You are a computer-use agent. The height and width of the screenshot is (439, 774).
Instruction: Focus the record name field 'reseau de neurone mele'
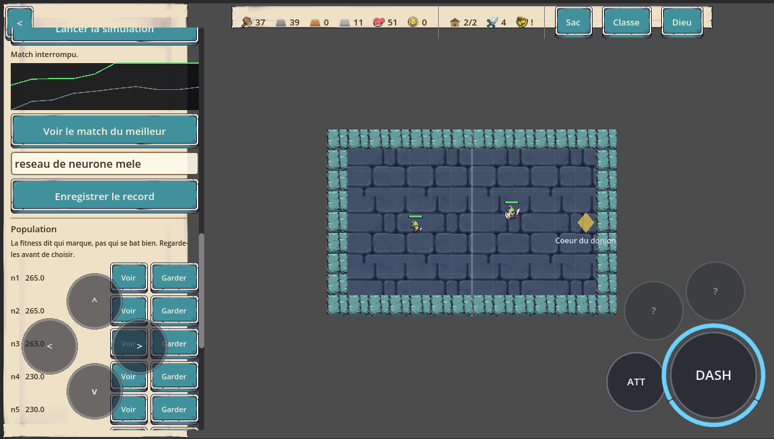(x=105, y=164)
